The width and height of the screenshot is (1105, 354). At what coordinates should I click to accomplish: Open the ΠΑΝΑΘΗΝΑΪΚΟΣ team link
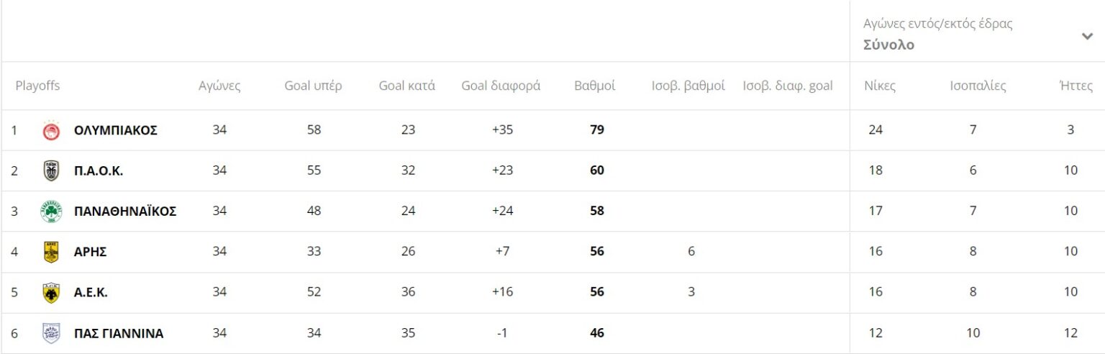click(125, 212)
